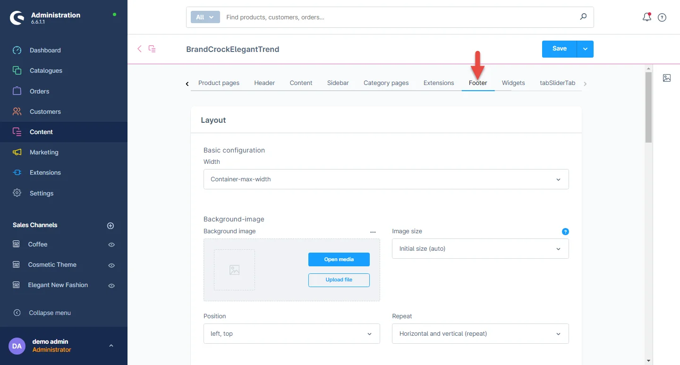
Task: Toggle visibility eye for Coffee channel
Action: tap(111, 245)
